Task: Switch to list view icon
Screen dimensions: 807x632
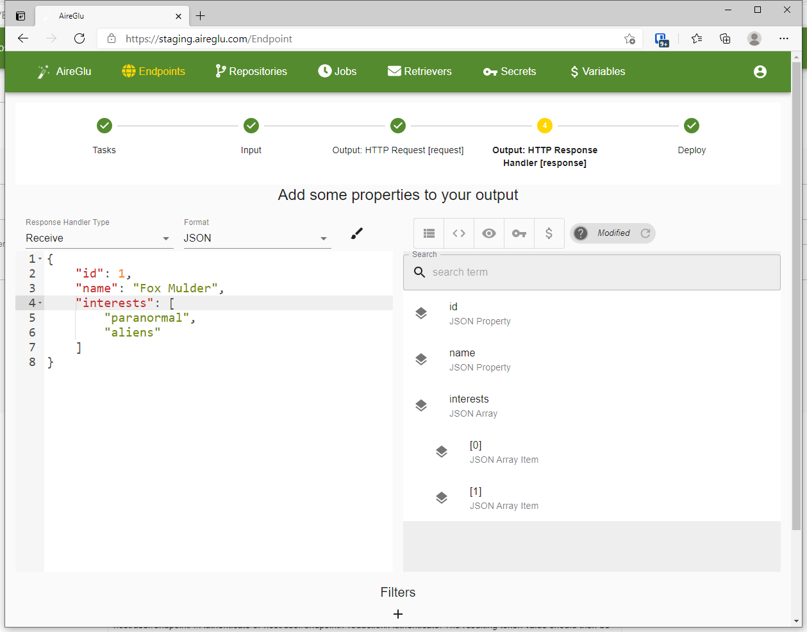Action: click(x=429, y=233)
